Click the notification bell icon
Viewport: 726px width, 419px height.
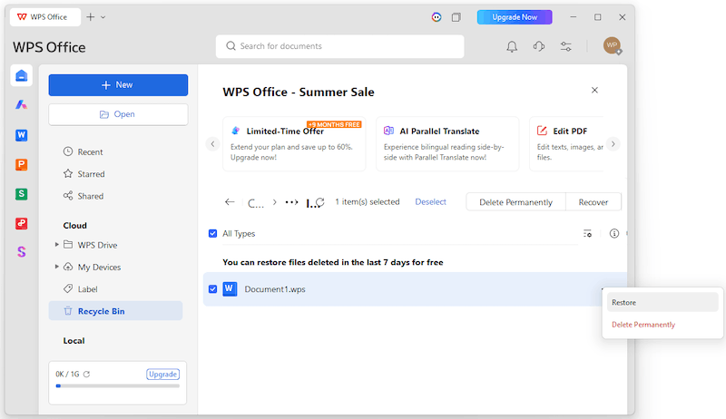tap(512, 46)
